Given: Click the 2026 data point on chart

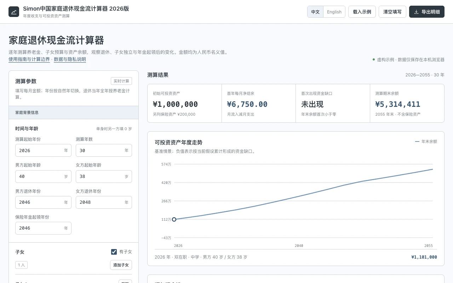Looking at the screenshot, I should click(x=174, y=219).
